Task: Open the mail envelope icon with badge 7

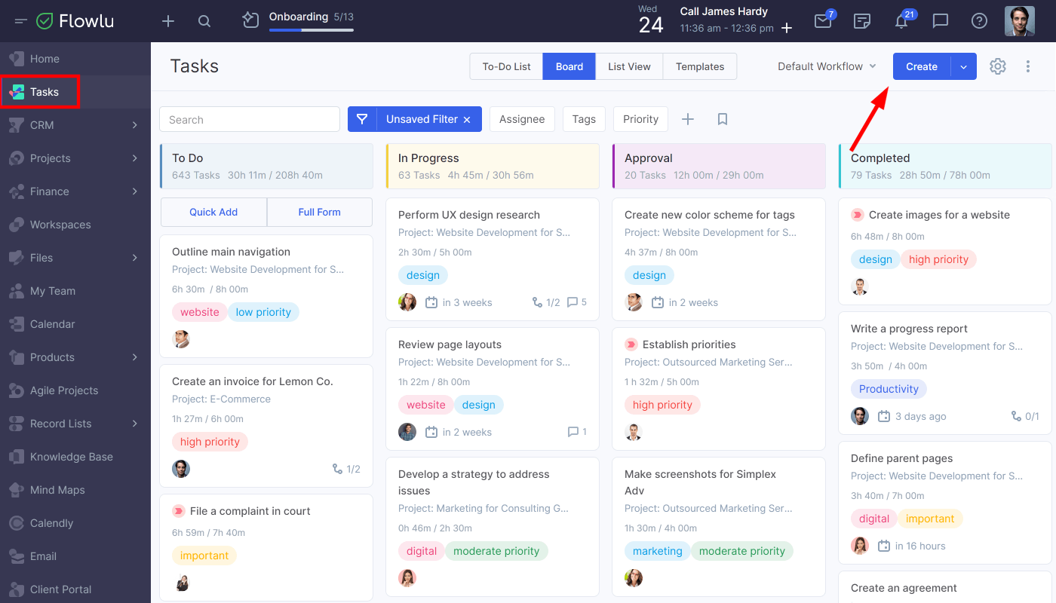Action: click(823, 21)
